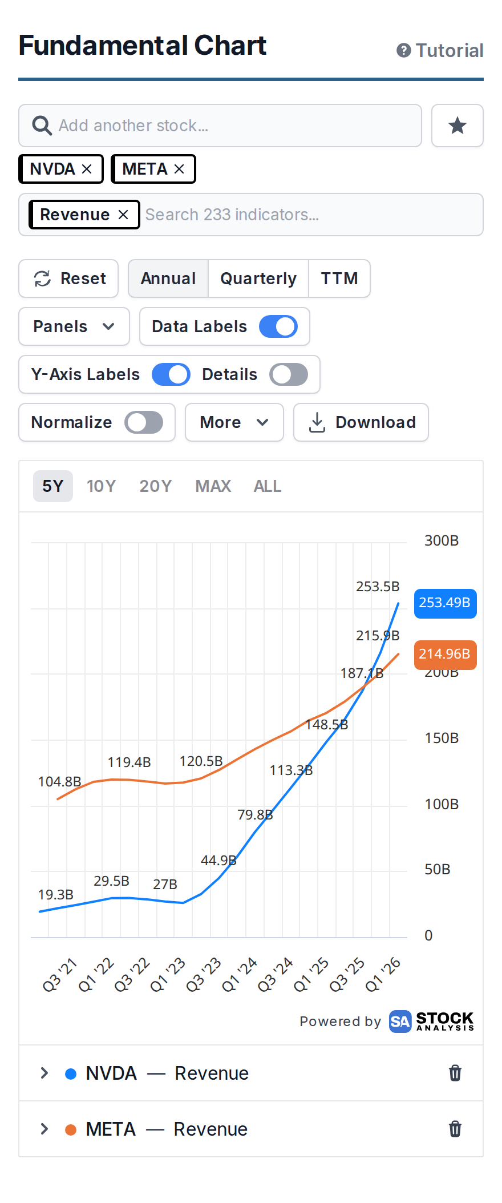Click the NVDA — Revenue legend label
The width and height of the screenshot is (502, 1203).
[167, 1073]
